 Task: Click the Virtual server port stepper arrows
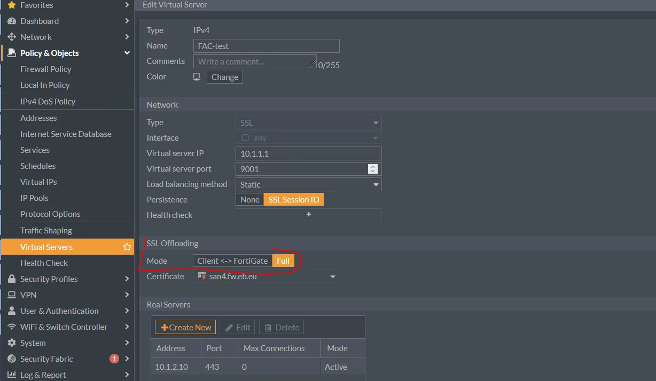(373, 169)
